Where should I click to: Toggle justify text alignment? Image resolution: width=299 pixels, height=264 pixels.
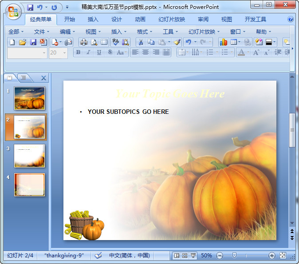tap(166, 52)
